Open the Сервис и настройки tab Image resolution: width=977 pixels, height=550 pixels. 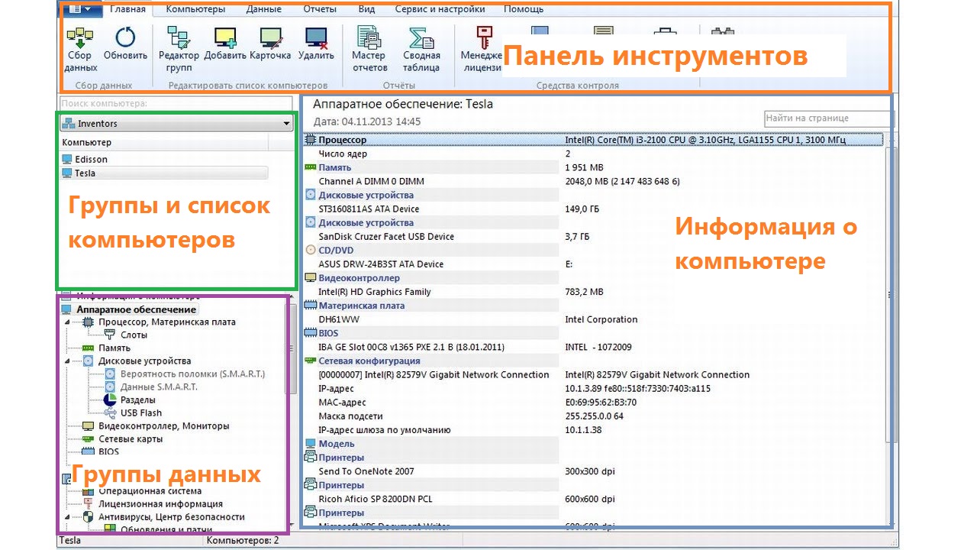click(440, 9)
